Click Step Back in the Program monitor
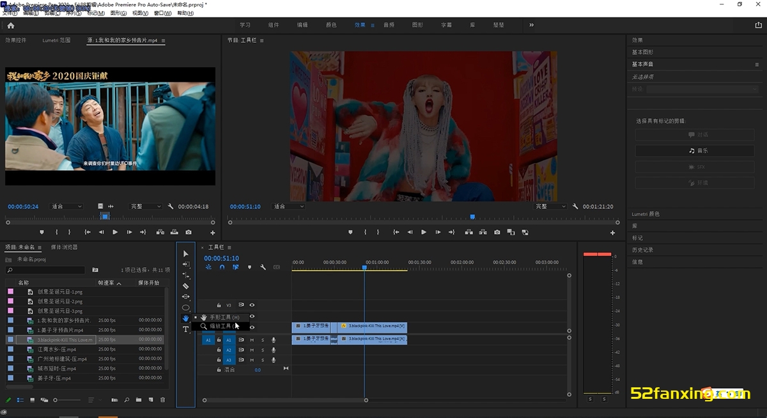This screenshot has height=418, width=767. 410,232
